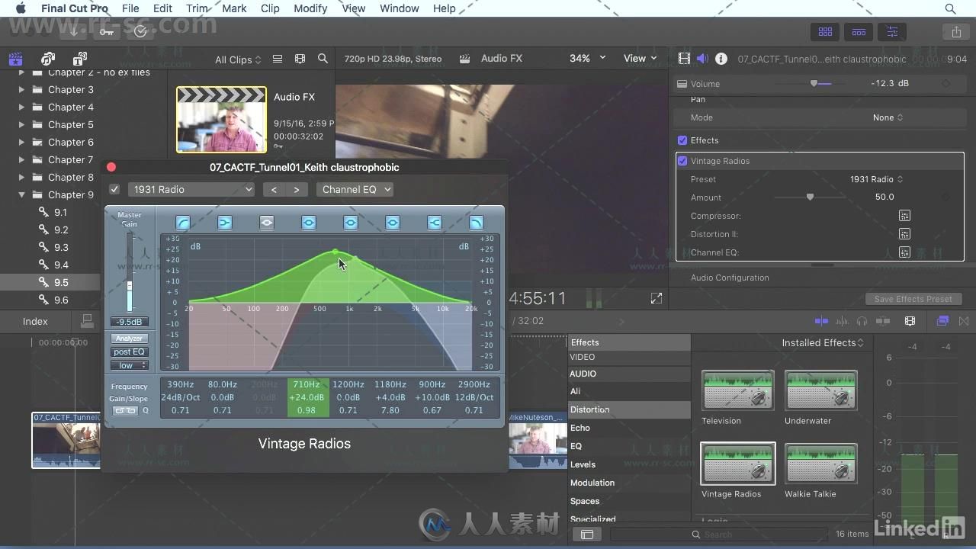
Task: Close the Channel EQ window
Action: tap(111, 167)
